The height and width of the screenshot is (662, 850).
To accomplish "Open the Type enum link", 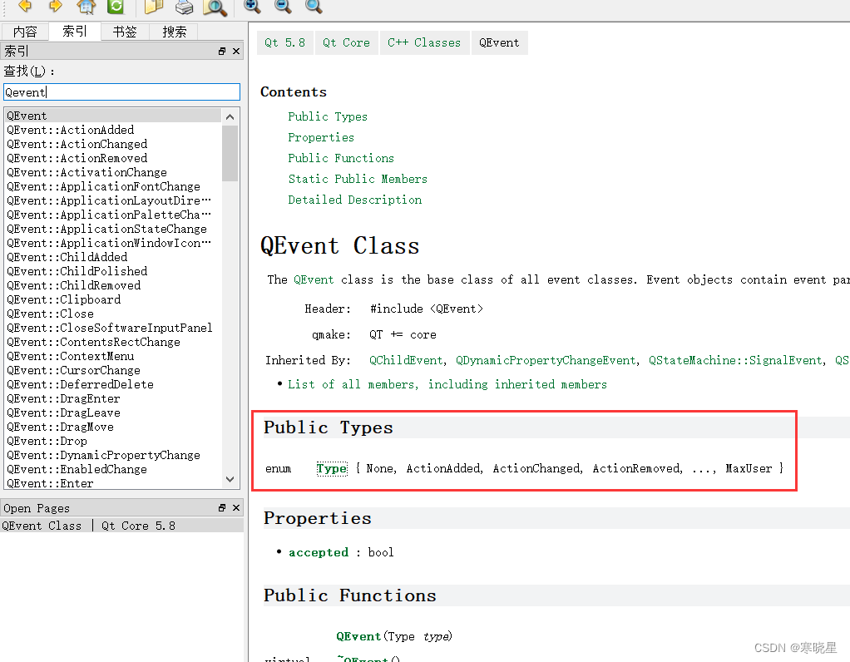I will [x=332, y=468].
